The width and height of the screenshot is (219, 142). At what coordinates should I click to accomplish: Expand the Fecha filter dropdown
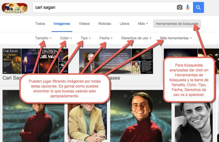(106, 38)
